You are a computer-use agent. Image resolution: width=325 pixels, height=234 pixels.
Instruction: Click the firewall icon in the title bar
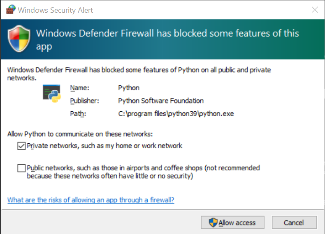11,9
